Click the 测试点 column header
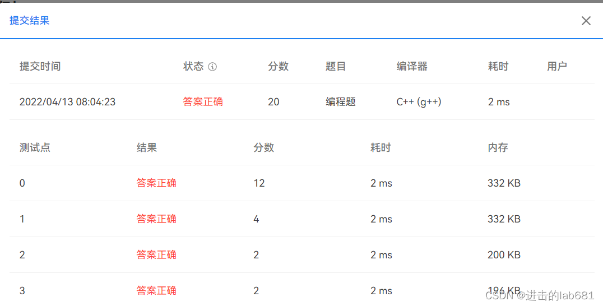 pos(35,147)
